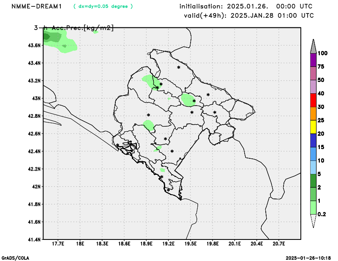
Task: Click the initialisation date '2025.01.26.'
Action: pyautogui.click(x=248, y=6)
